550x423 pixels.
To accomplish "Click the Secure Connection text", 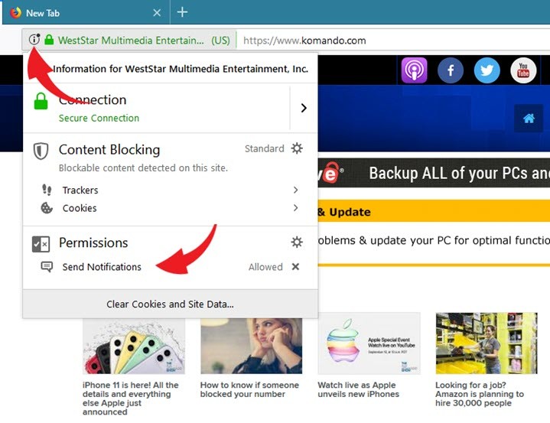I will pyautogui.click(x=99, y=119).
